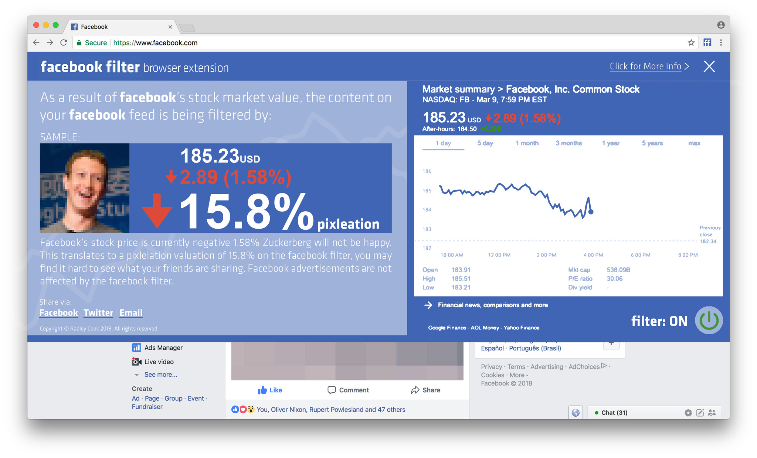Click the 3 months point on chart timeline
Viewport: 757px width, 458px height.
pos(568,143)
